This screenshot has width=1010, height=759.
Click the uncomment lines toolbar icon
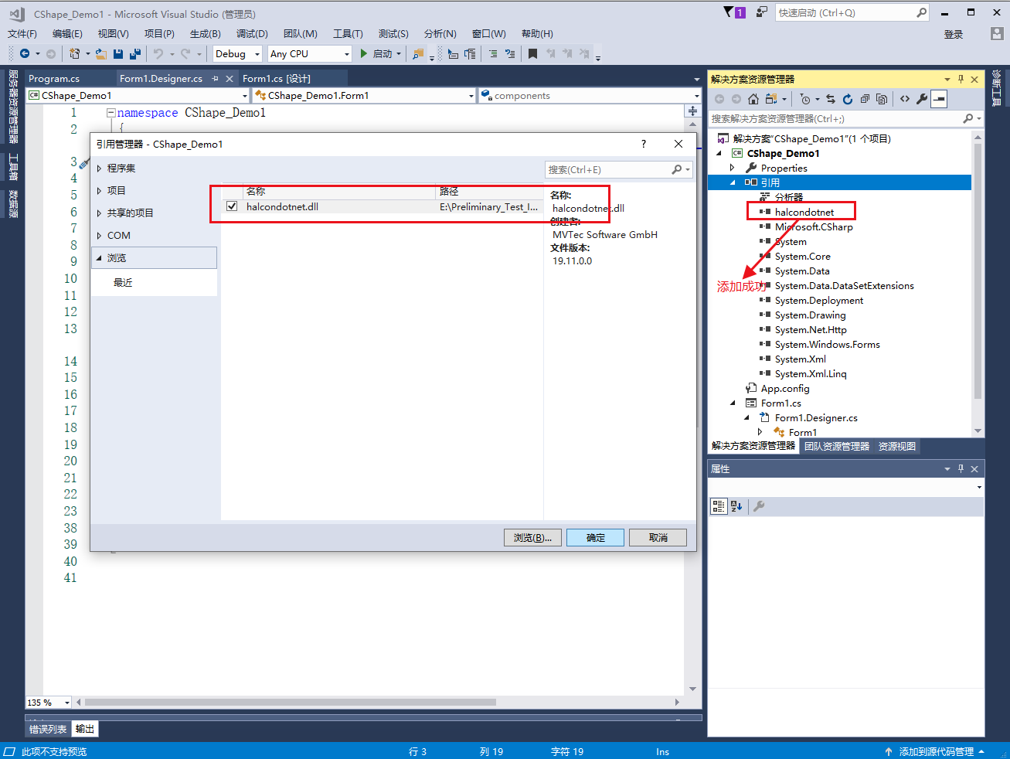click(510, 54)
